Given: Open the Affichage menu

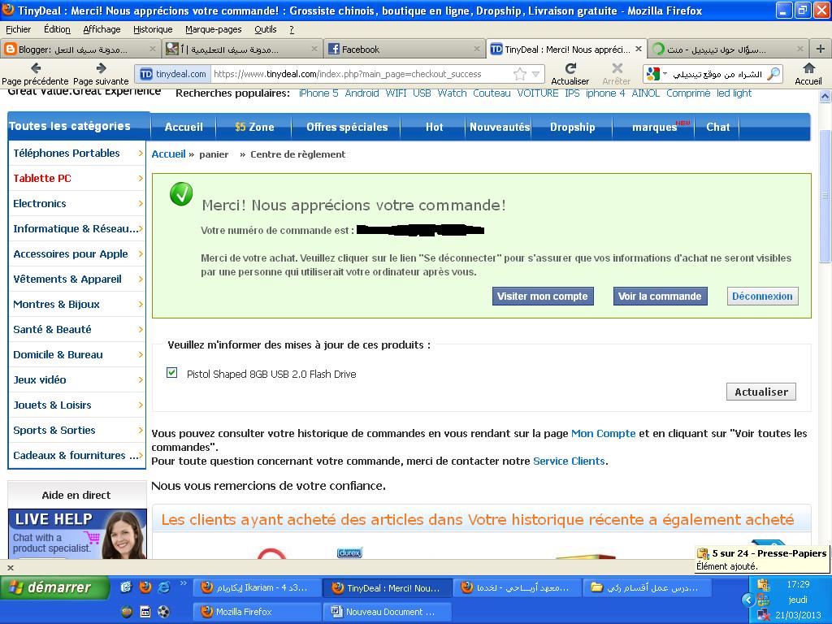Looking at the screenshot, I should pyautogui.click(x=102, y=30).
